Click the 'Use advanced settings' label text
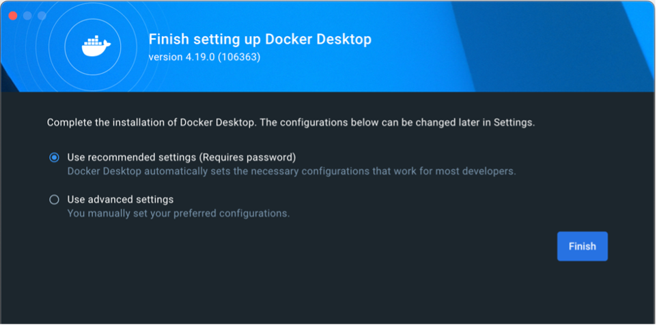Viewport: 657px width, 327px height. (x=120, y=200)
